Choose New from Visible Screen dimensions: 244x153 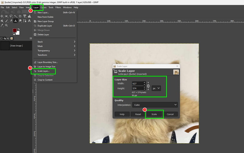coord(55,17)
